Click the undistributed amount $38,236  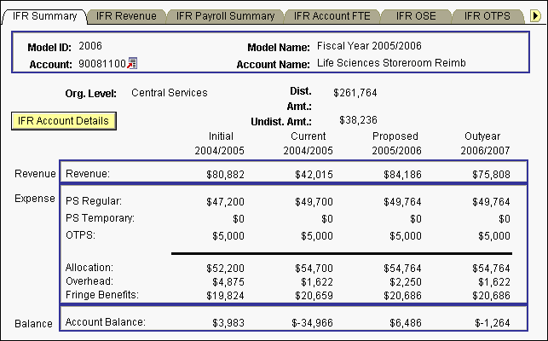click(x=358, y=120)
